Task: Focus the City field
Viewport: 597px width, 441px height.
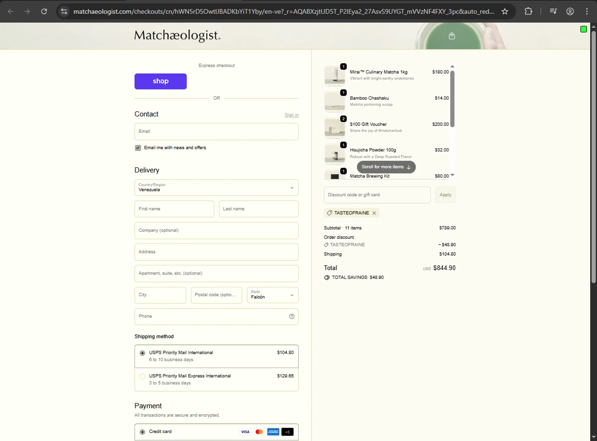Action: pyautogui.click(x=160, y=295)
